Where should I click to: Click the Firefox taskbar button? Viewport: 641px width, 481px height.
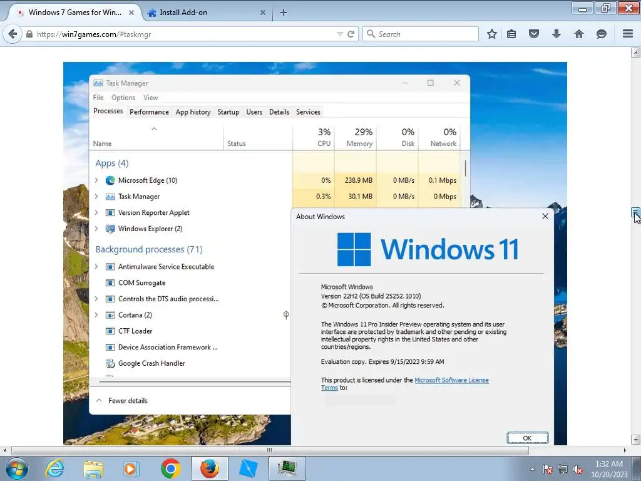(209, 468)
